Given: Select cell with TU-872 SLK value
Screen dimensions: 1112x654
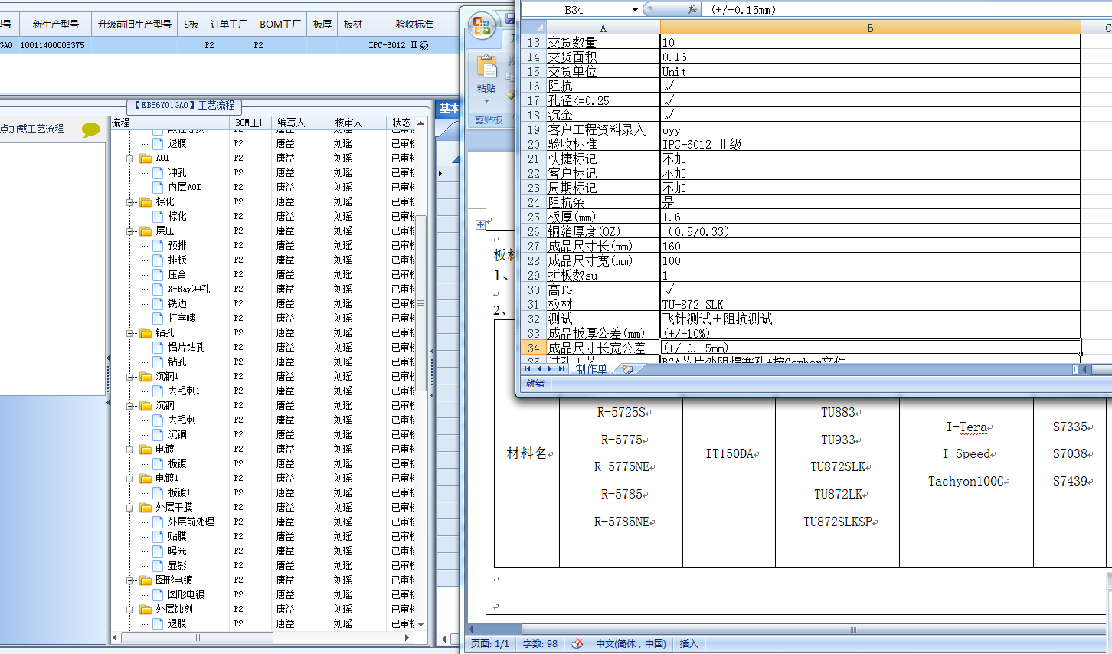Looking at the screenshot, I should tap(870, 305).
